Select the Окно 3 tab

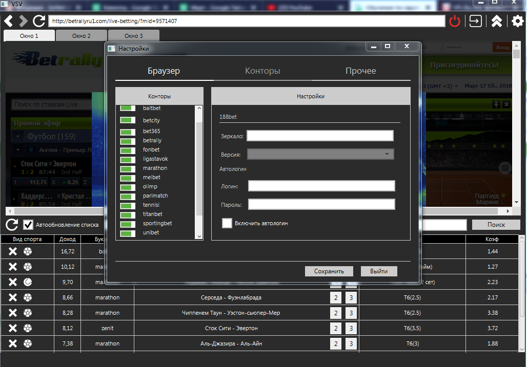pos(133,35)
